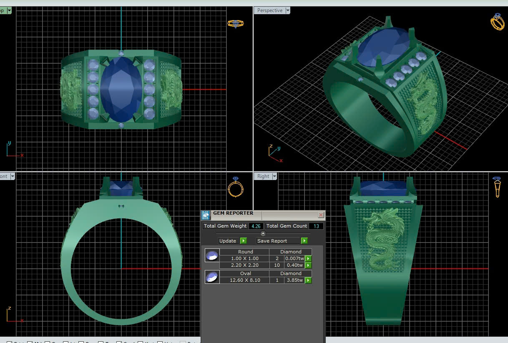
Task: Click quantity 10 in 2.20 X 2.20 row
Action: (277, 265)
